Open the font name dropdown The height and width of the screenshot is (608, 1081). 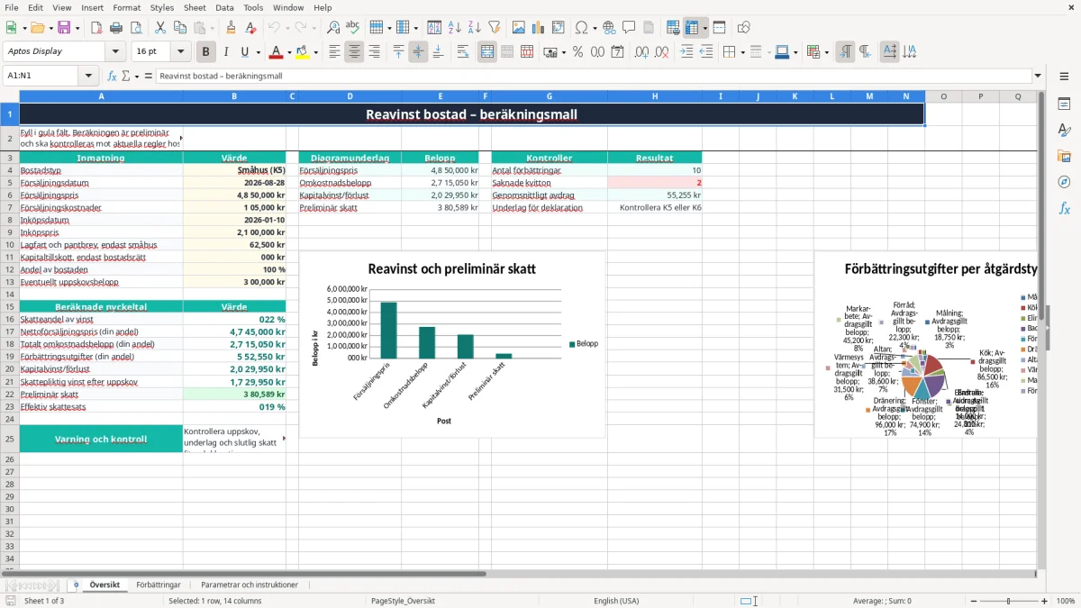pos(117,52)
